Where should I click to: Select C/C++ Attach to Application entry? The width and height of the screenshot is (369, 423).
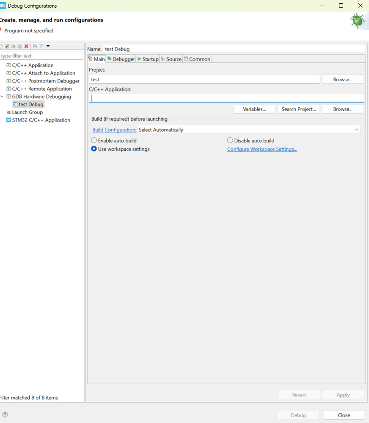[44, 73]
